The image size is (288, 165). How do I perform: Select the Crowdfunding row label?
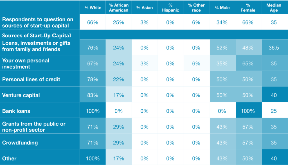click(20, 143)
